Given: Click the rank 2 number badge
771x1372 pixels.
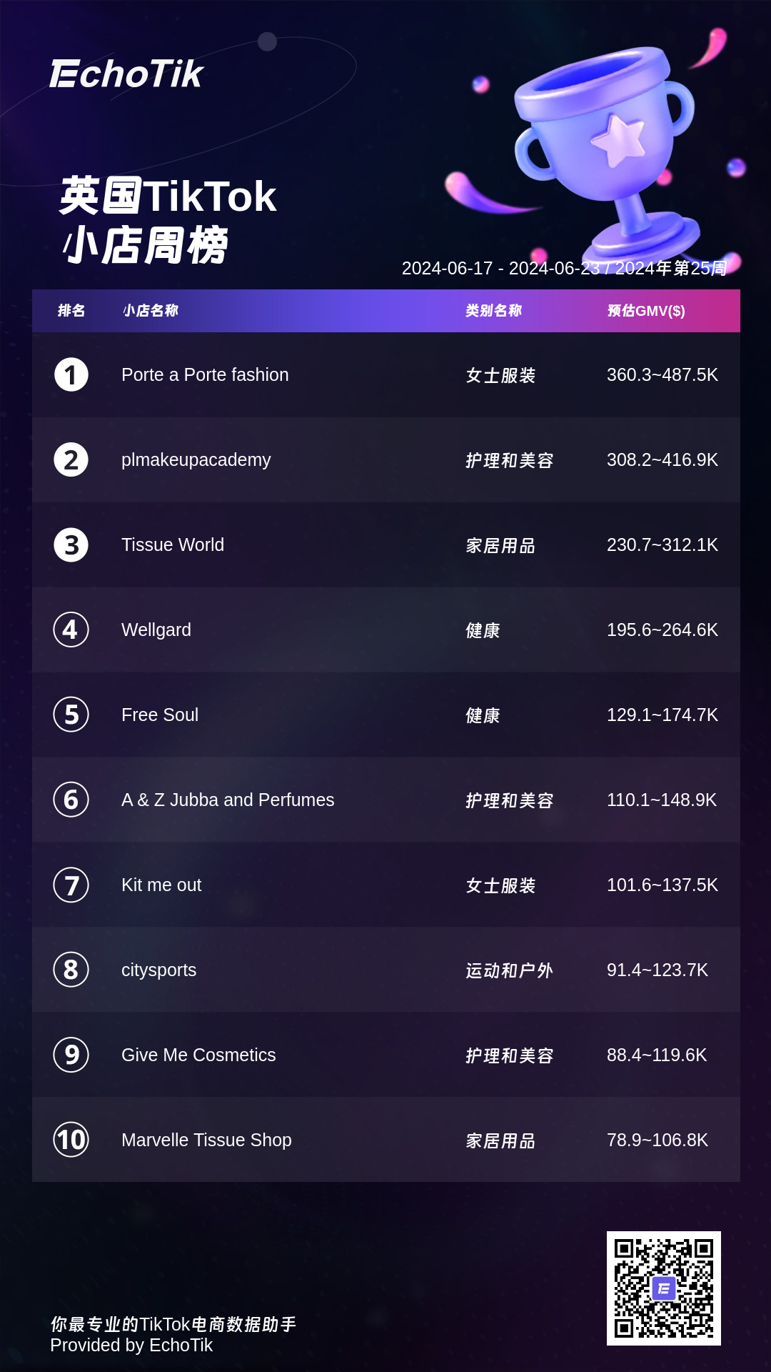Looking at the screenshot, I should (x=71, y=460).
